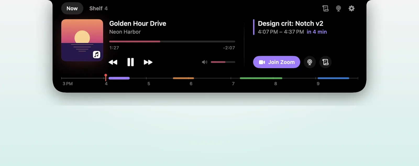Click the red current-time marker on the timeline
This screenshot has height=166, width=419.
click(106, 77)
